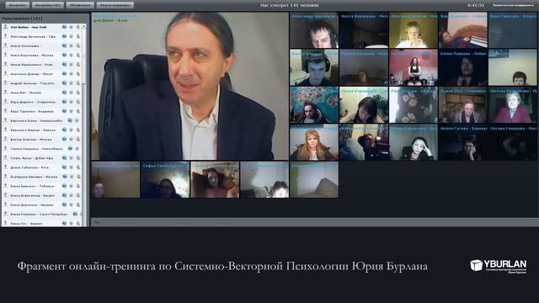Click chat bubble icon for Алиса Воропаева
The height and width of the screenshot is (303, 539).
(x=64, y=55)
